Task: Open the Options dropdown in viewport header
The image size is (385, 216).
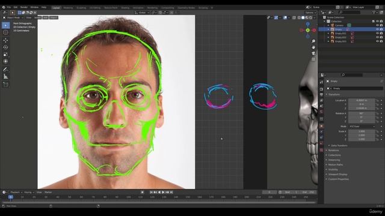Action: click(310, 13)
